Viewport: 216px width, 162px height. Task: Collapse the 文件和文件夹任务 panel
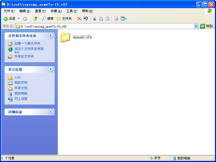click(50, 36)
